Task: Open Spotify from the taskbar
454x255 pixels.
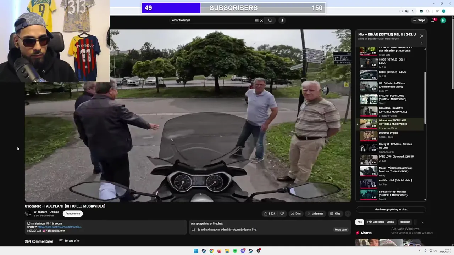Action: point(235,251)
